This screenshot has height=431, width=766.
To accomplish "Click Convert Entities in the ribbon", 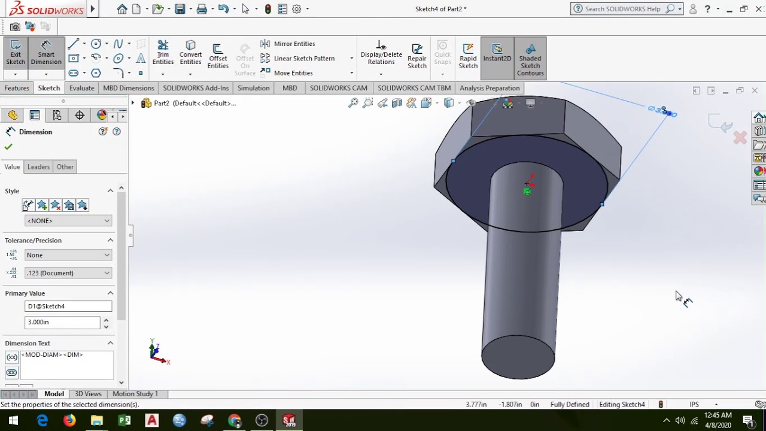I will coord(190,54).
